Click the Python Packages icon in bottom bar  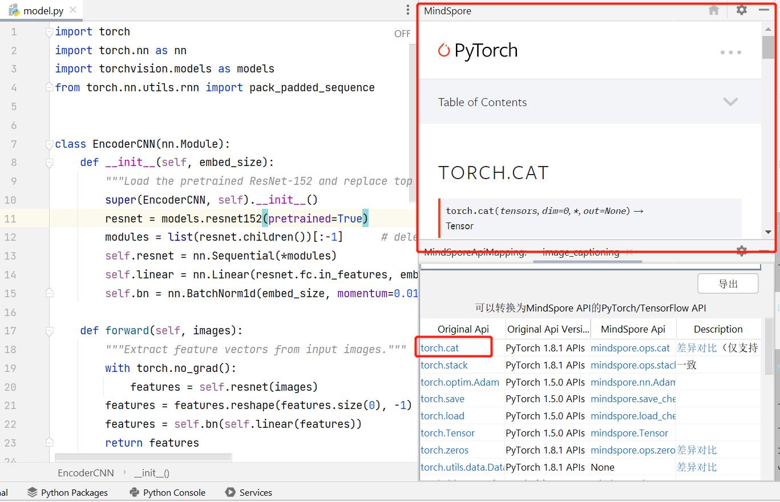pyautogui.click(x=33, y=492)
